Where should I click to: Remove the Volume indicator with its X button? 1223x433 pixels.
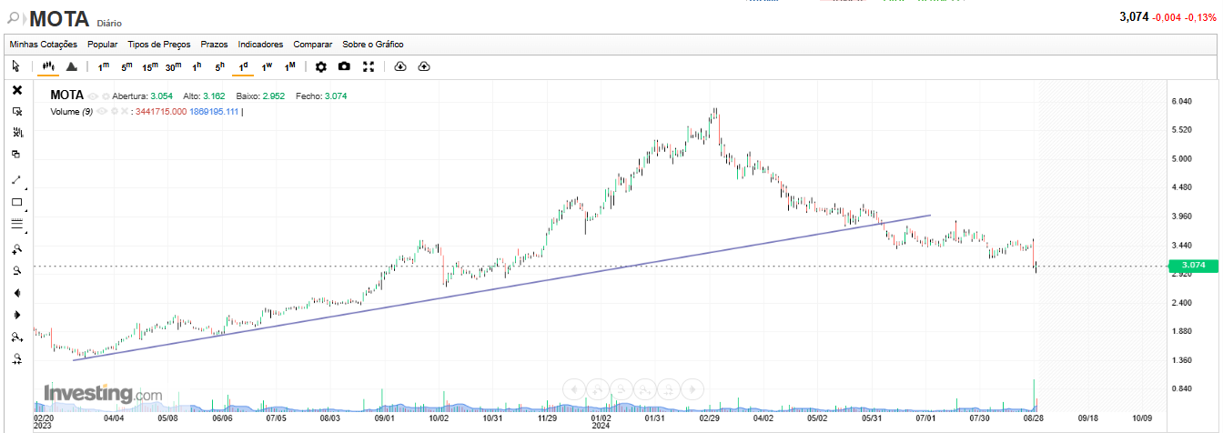point(125,111)
